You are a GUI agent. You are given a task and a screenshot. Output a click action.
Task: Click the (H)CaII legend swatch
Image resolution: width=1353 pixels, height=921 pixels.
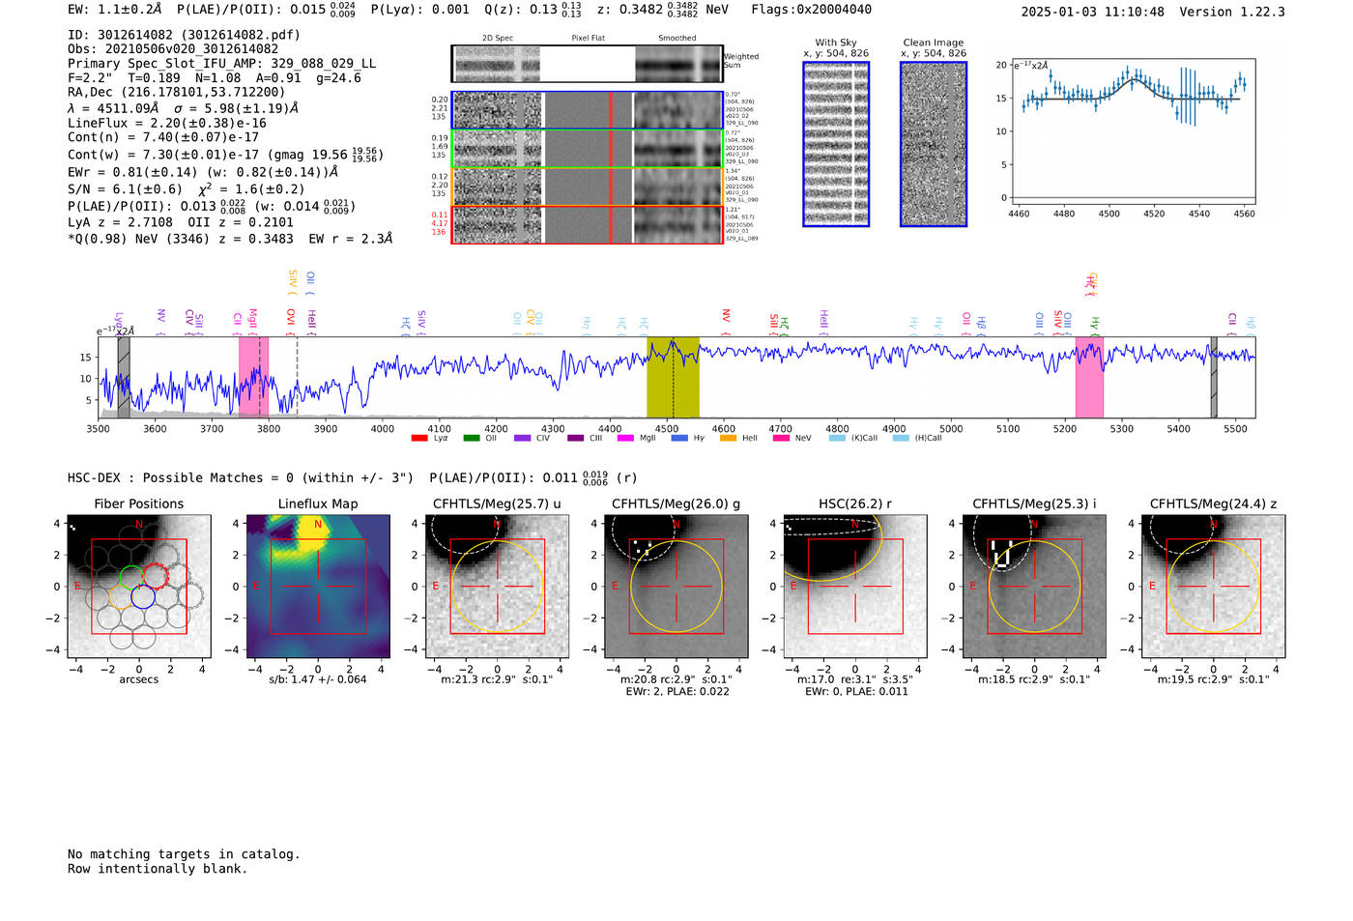(901, 439)
